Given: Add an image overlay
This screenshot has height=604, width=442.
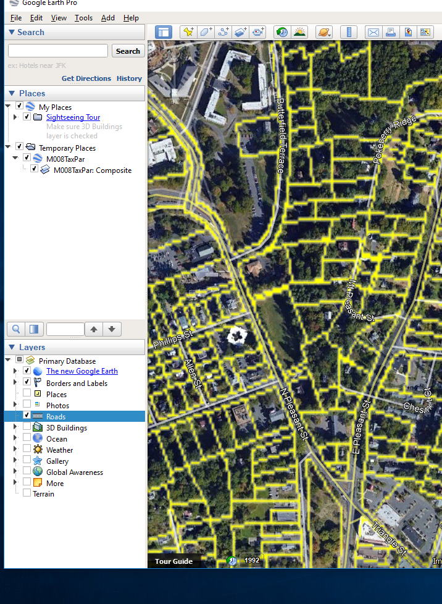Looking at the screenshot, I should click(241, 32).
